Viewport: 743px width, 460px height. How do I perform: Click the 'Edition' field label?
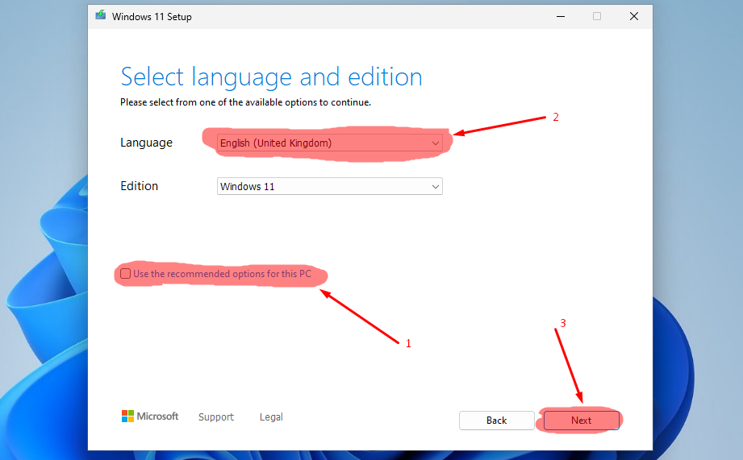140,186
